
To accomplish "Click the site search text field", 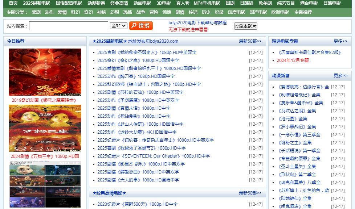I will (69, 26).
